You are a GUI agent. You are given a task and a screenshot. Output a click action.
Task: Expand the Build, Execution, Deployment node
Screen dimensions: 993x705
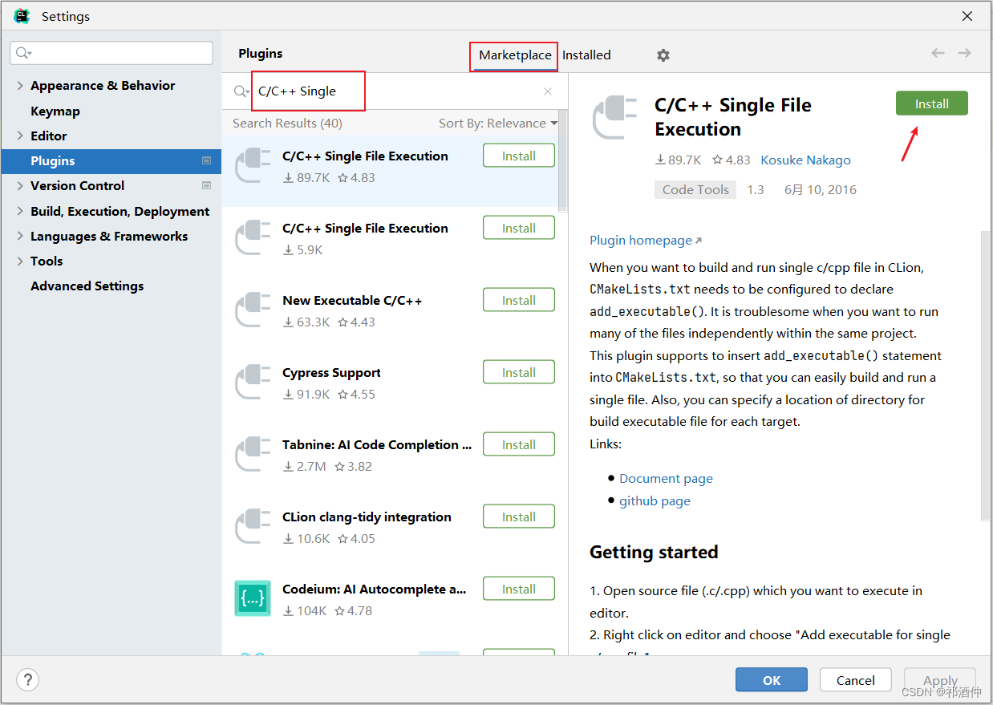[20, 211]
